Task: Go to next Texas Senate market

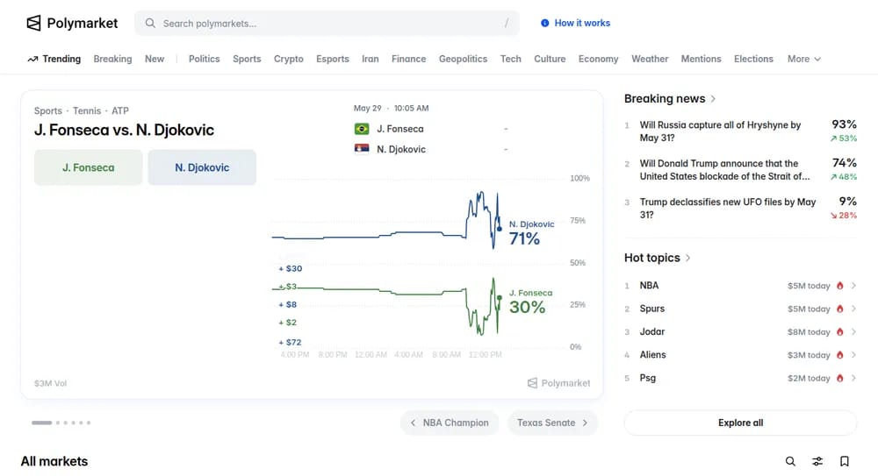Action: [x=552, y=423]
